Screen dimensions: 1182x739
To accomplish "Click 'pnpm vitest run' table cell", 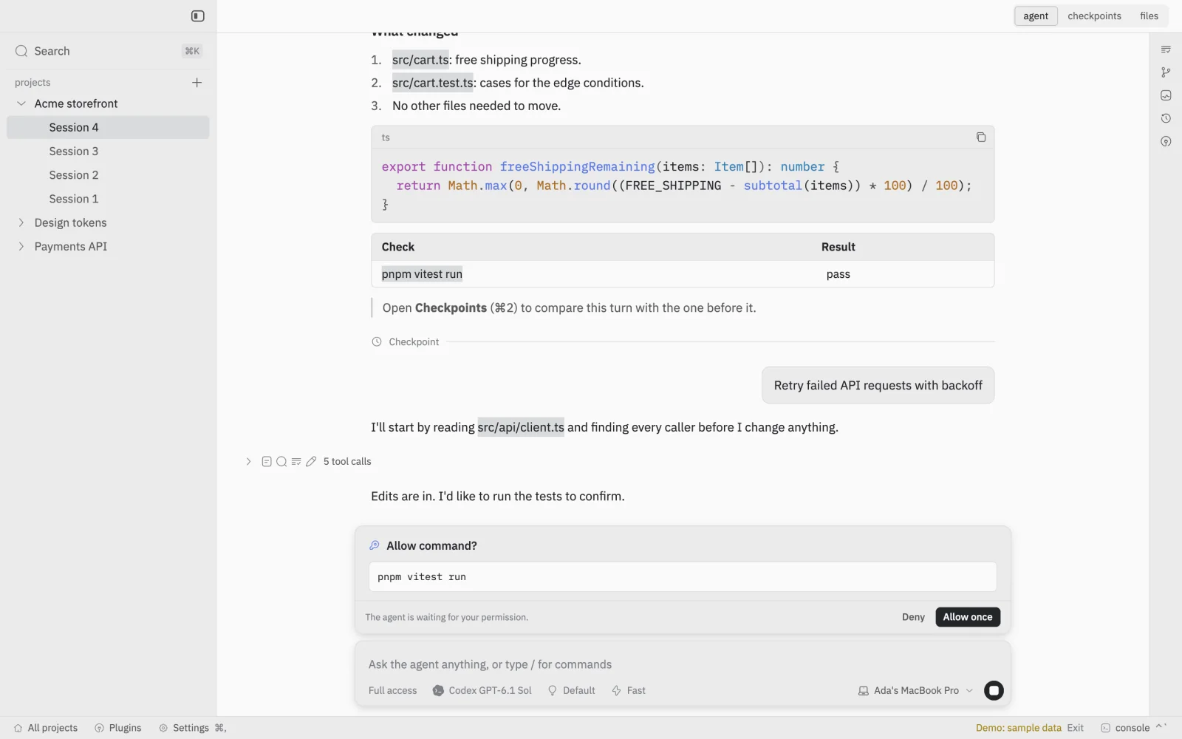I will (422, 274).
